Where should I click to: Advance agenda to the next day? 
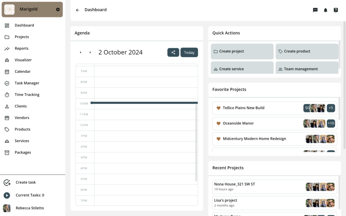[x=90, y=52]
